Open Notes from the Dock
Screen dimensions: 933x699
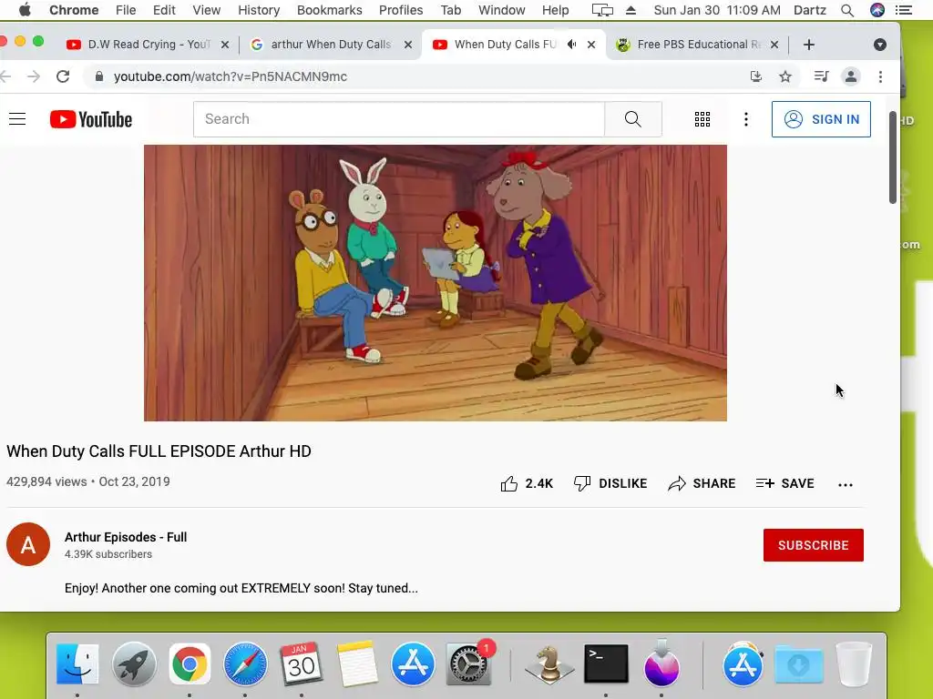[357, 664]
